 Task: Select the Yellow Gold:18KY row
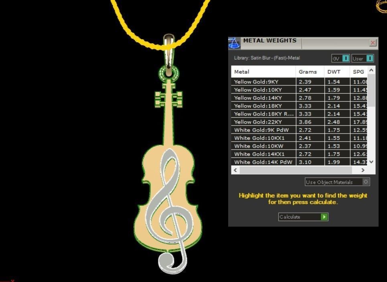click(x=299, y=105)
